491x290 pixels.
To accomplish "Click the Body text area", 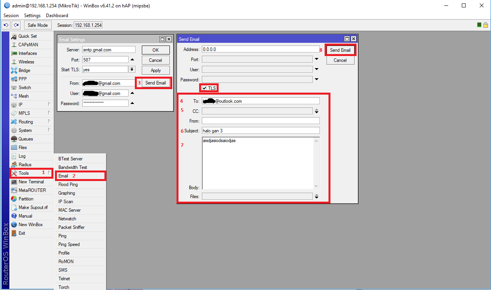I will pyautogui.click(x=258, y=163).
